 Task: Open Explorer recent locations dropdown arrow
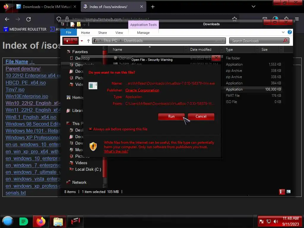tap(82, 41)
